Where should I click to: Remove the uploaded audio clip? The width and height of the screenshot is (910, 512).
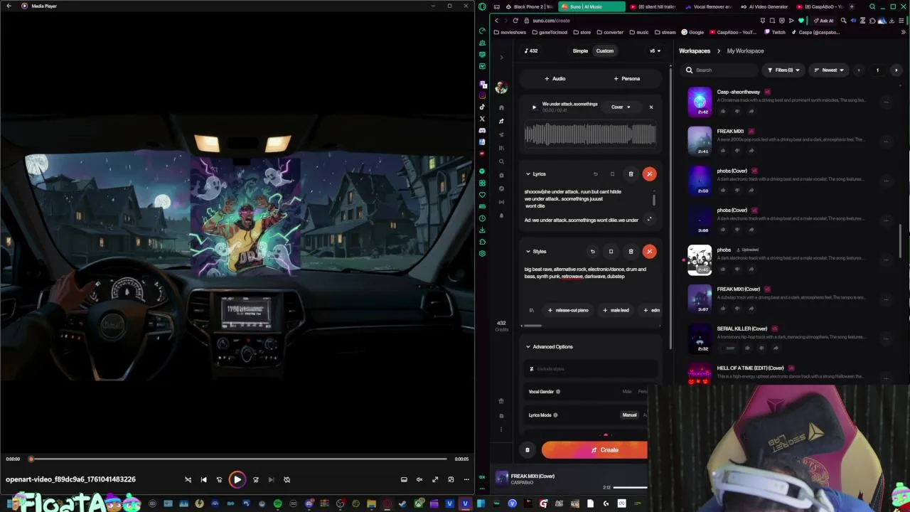pyautogui.click(x=651, y=107)
